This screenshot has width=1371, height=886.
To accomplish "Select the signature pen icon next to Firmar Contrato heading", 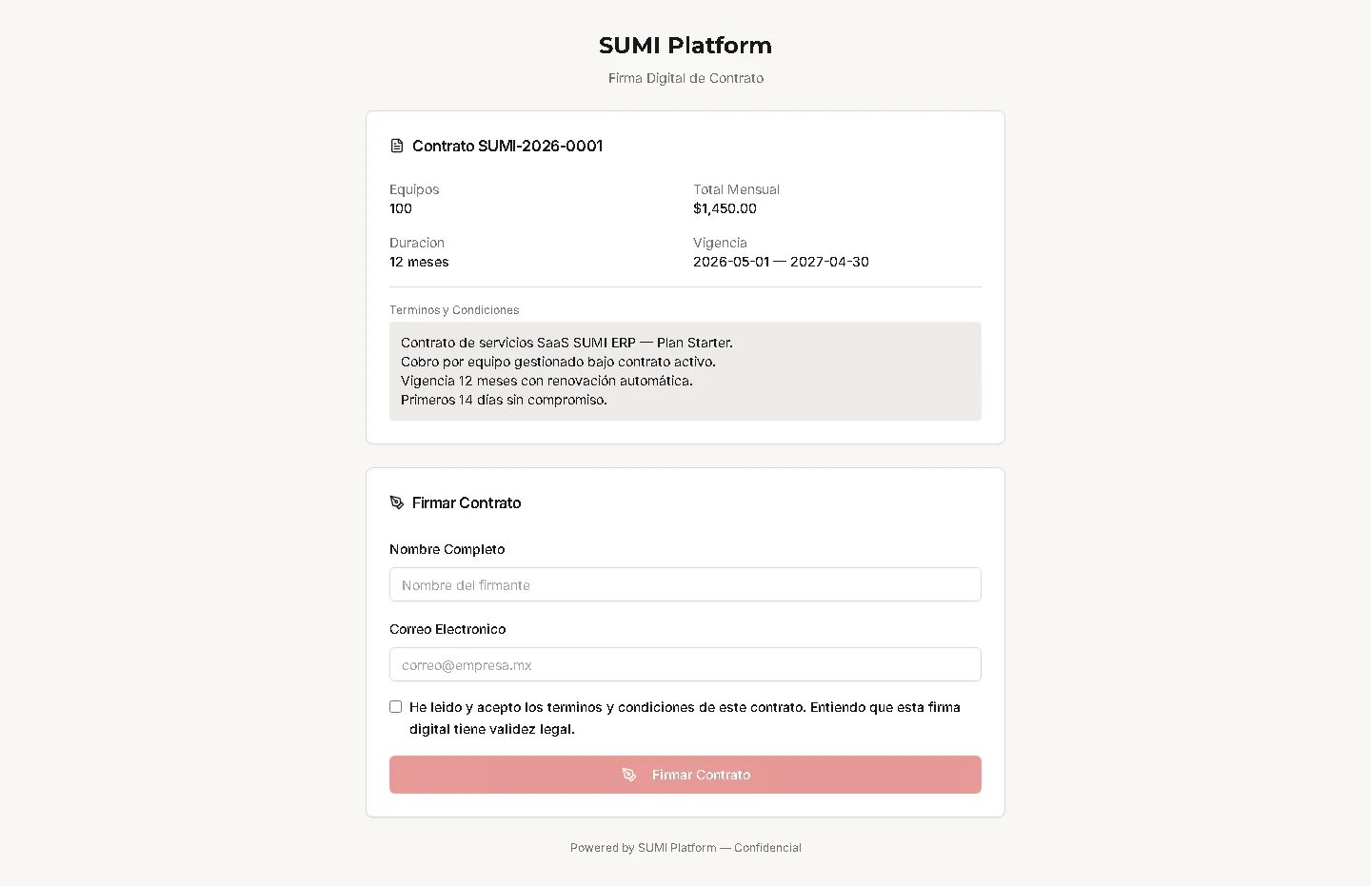I will tap(397, 502).
